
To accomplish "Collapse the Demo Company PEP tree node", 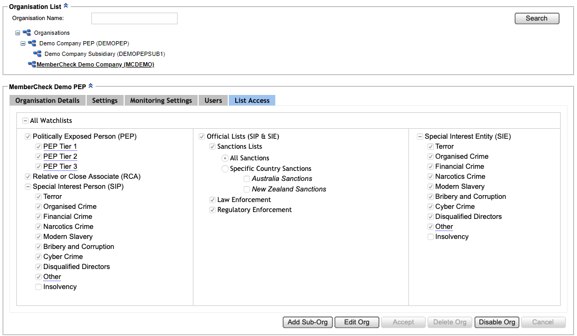I will [23, 43].
